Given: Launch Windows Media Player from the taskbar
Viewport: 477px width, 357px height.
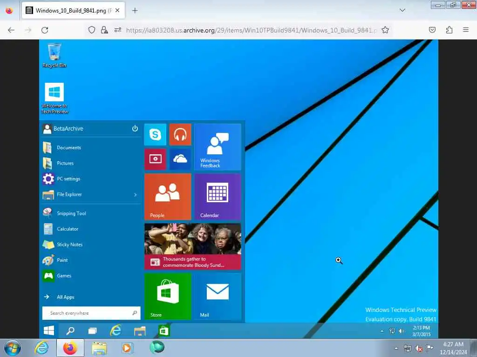Looking at the screenshot, I should click(x=128, y=348).
